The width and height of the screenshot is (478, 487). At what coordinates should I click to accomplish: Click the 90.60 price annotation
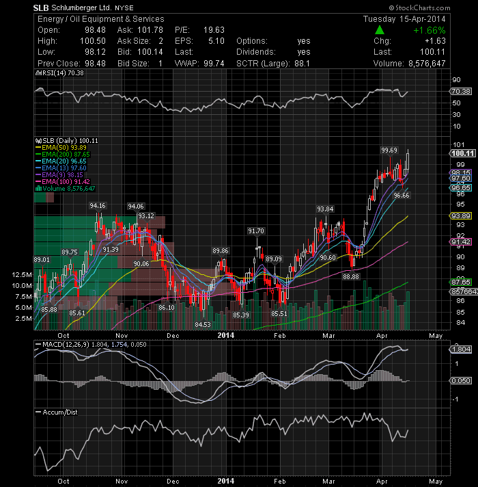[x=328, y=257]
